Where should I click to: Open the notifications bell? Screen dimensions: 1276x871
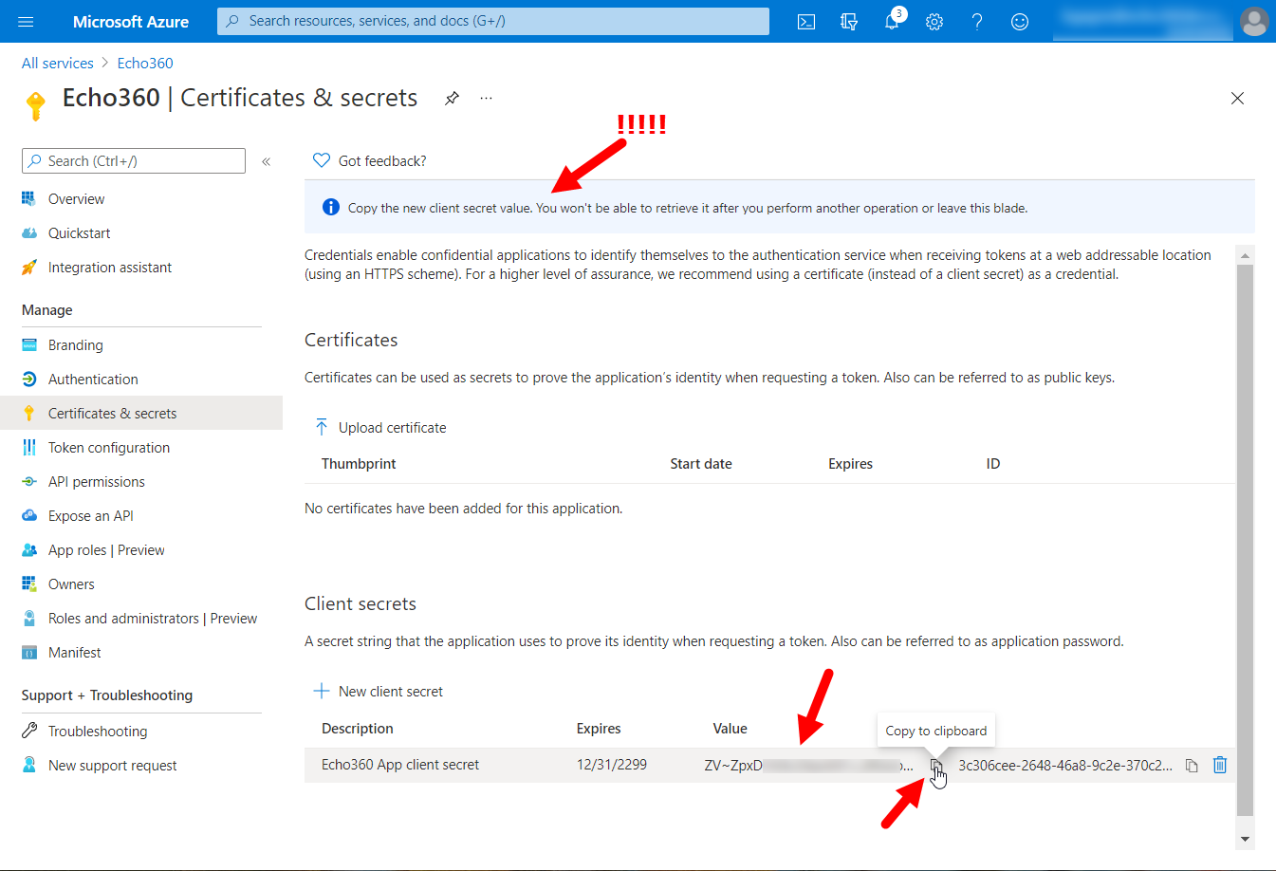(x=892, y=22)
